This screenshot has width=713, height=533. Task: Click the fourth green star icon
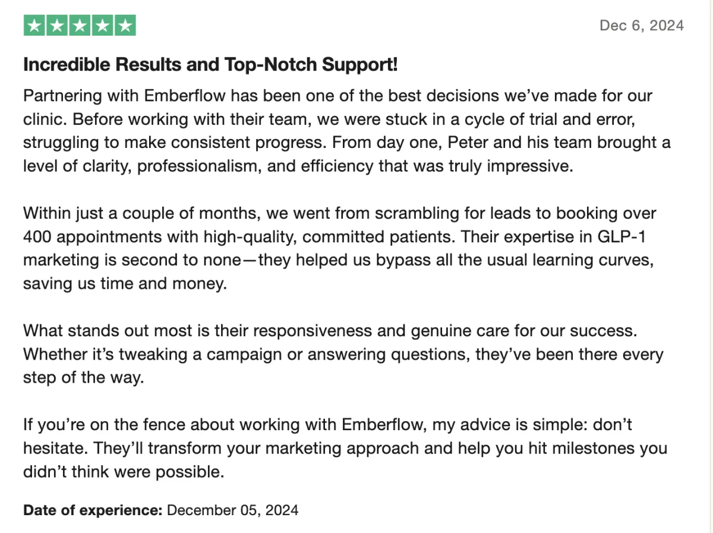click(102, 26)
